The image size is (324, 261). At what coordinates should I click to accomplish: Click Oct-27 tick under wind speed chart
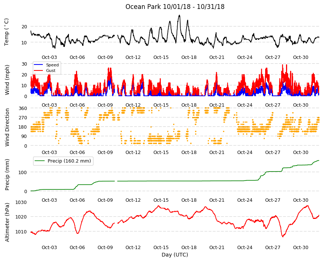tap(273, 105)
